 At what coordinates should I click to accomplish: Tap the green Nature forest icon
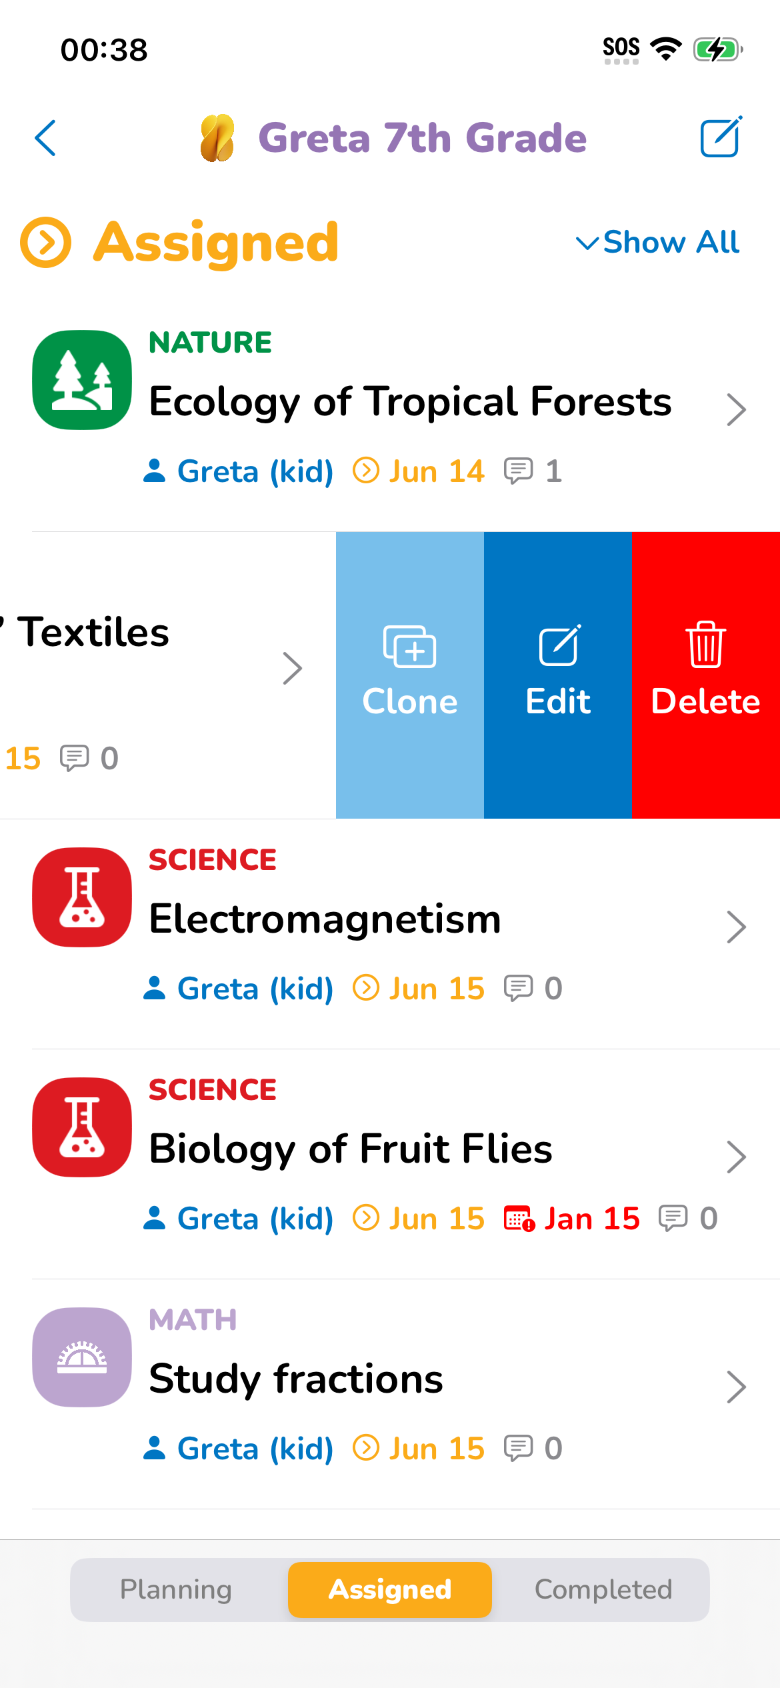click(x=82, y=380)
